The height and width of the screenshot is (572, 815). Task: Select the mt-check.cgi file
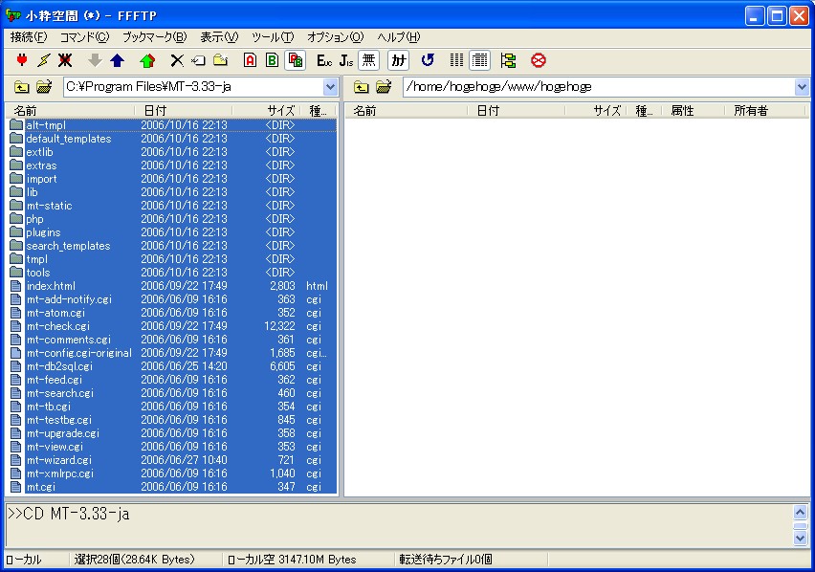tap(172, 326)
